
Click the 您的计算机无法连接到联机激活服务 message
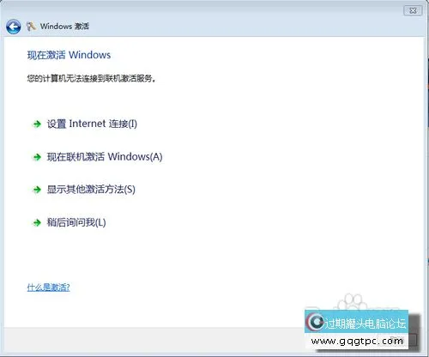click(92, 78)
